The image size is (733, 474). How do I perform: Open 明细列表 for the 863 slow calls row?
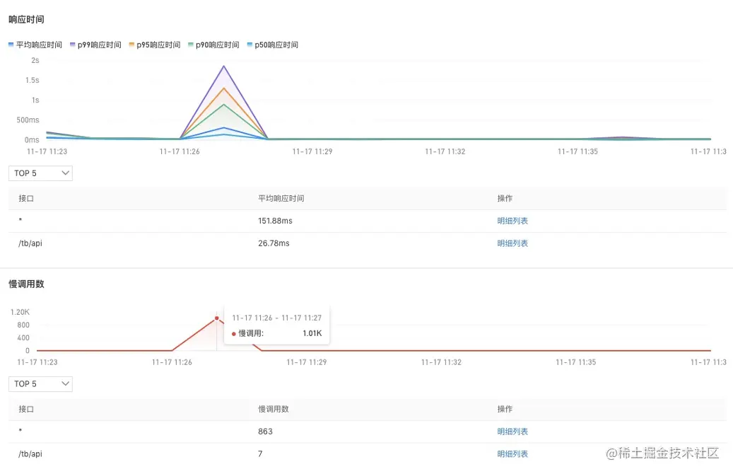click(512, 432)
